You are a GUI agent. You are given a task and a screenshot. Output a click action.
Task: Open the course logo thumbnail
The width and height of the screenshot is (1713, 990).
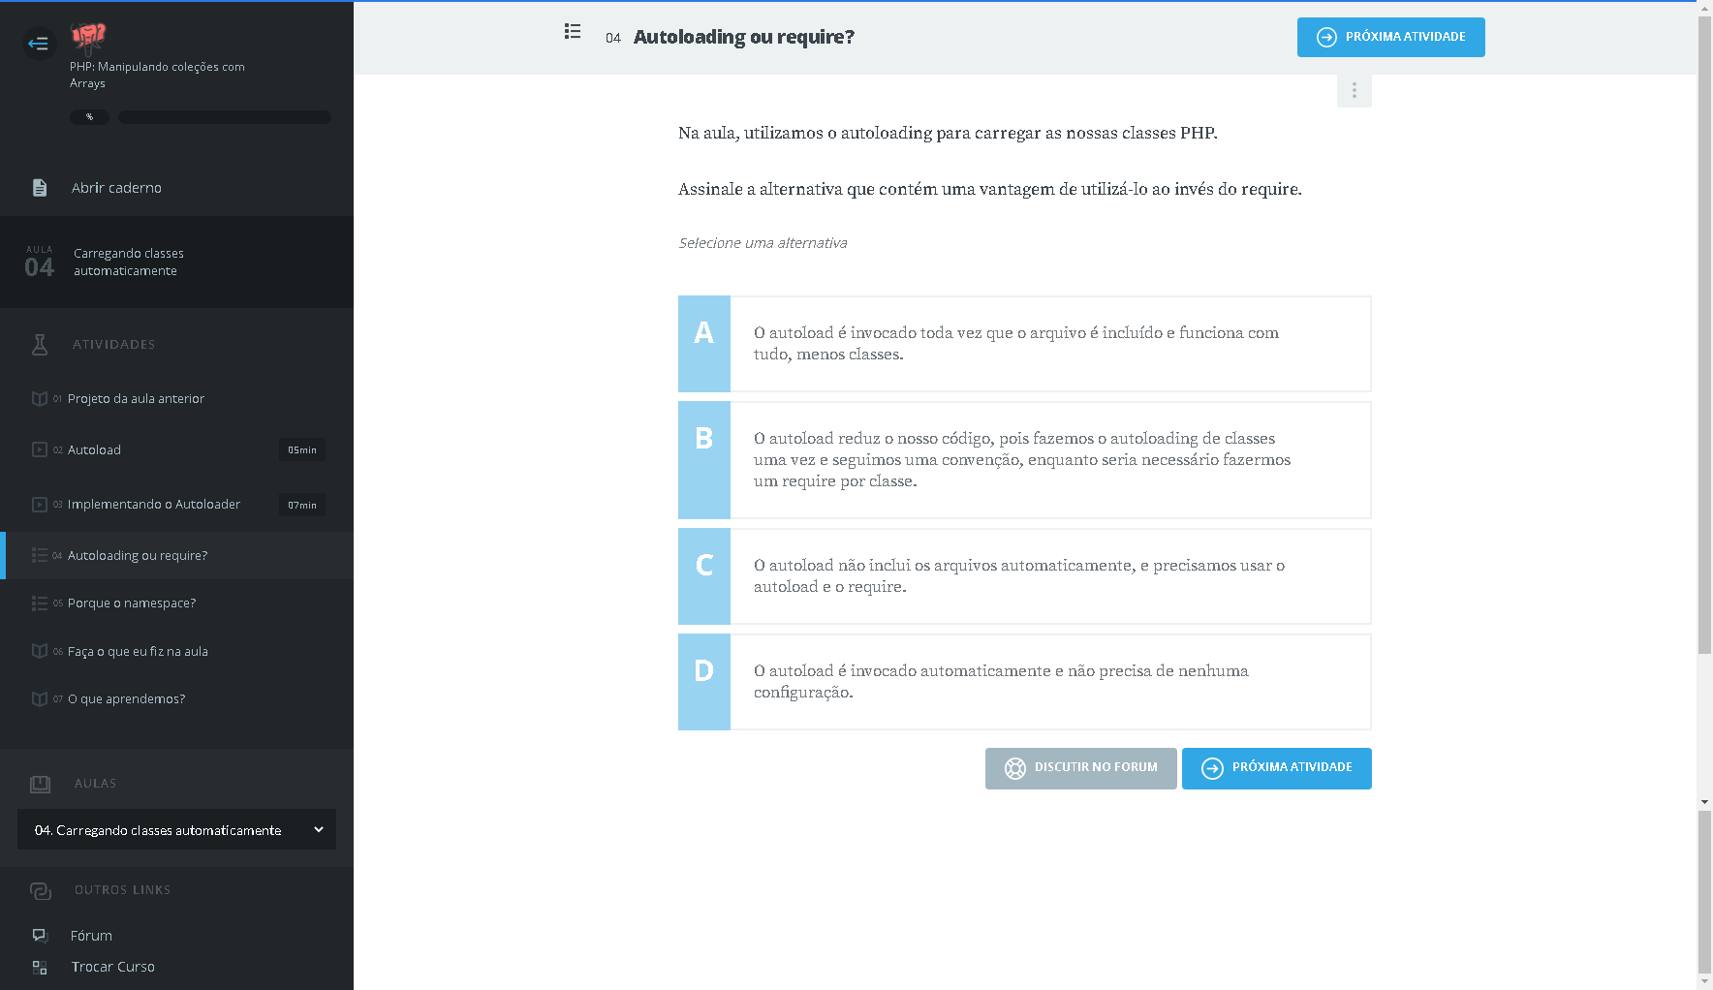tap(88, 37)
